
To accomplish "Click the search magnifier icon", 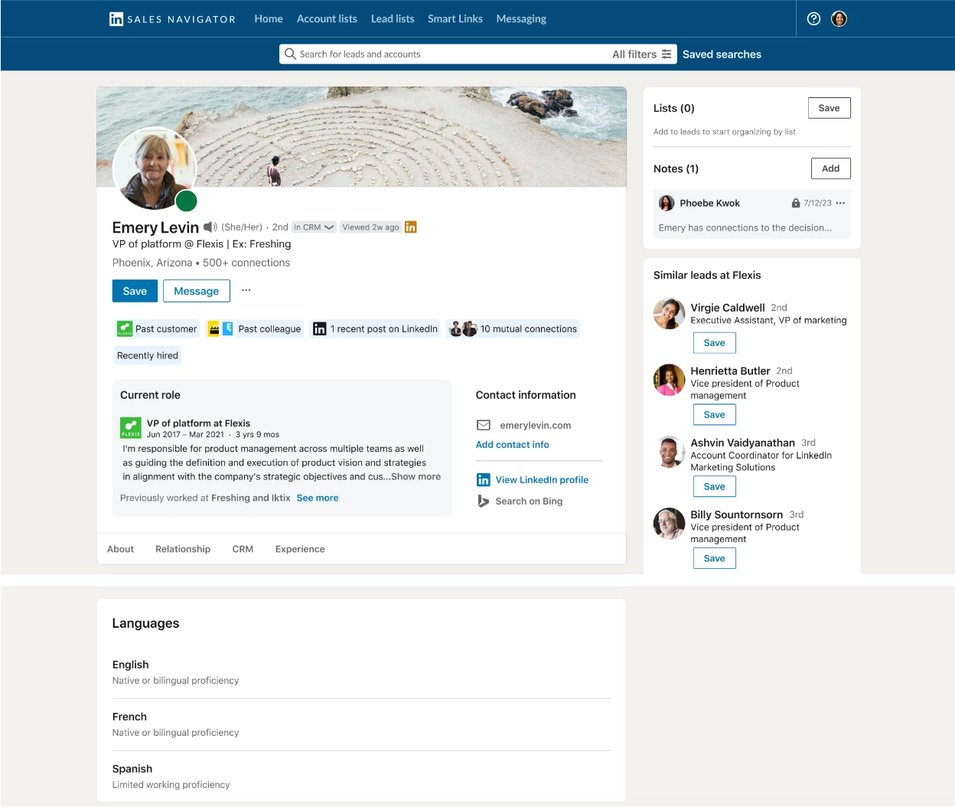I will click(x=290, y=54).
